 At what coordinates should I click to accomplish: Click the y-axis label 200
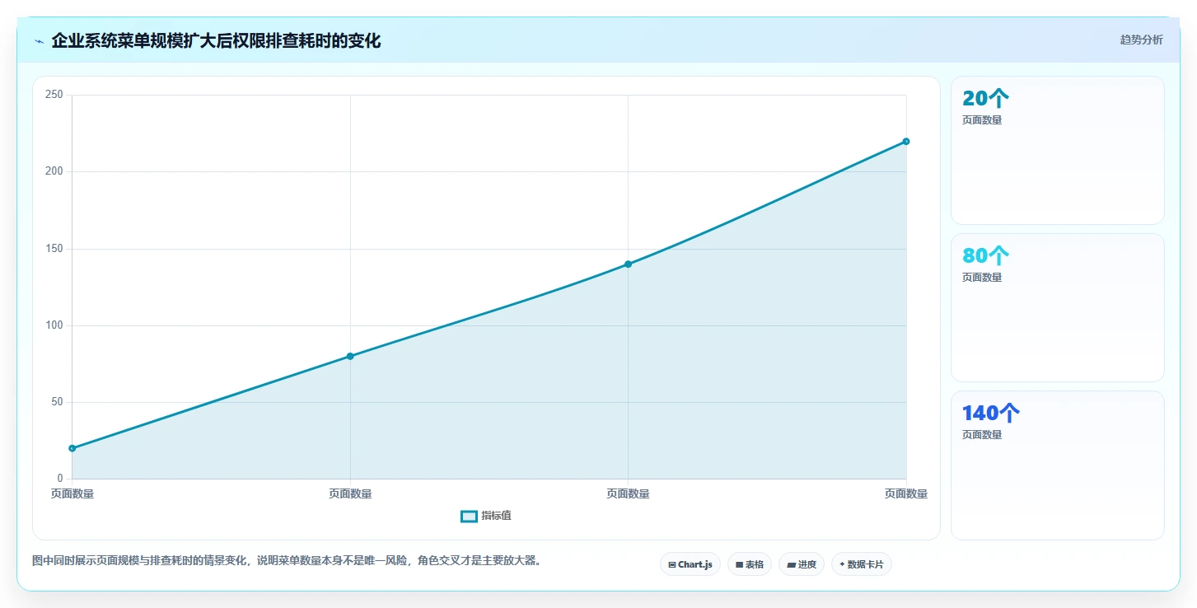tap(54, 171)
